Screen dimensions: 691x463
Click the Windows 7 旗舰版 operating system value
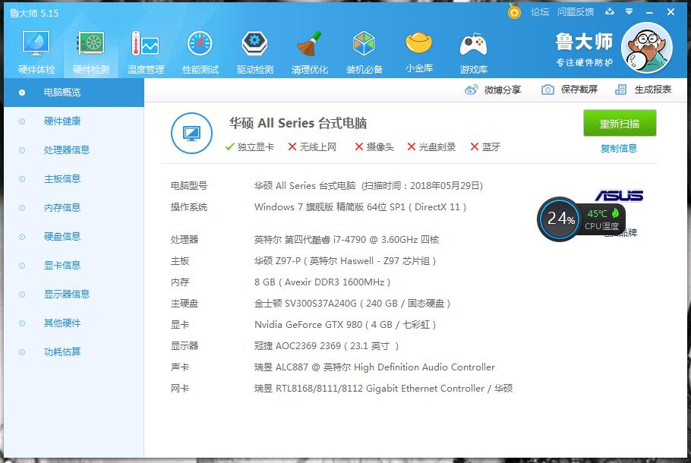tap(360, 207)
